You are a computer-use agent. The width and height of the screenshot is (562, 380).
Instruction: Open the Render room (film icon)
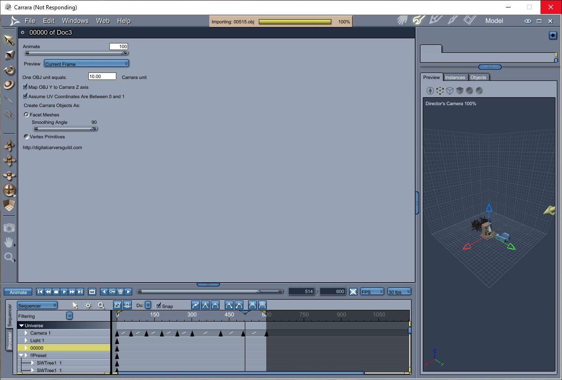tap(470, 20)
